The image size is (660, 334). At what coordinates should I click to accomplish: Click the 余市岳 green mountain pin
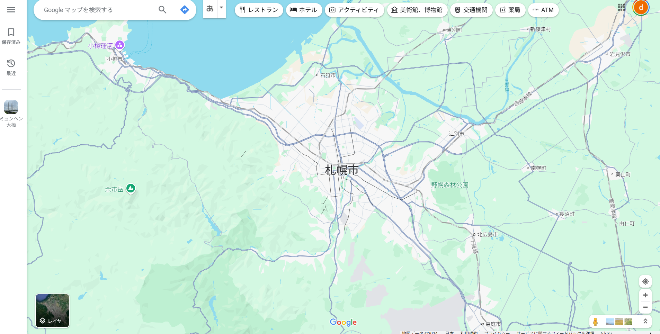pos(131,188)
